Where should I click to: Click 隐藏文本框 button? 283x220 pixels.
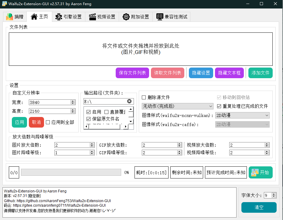tap(229, 73)
